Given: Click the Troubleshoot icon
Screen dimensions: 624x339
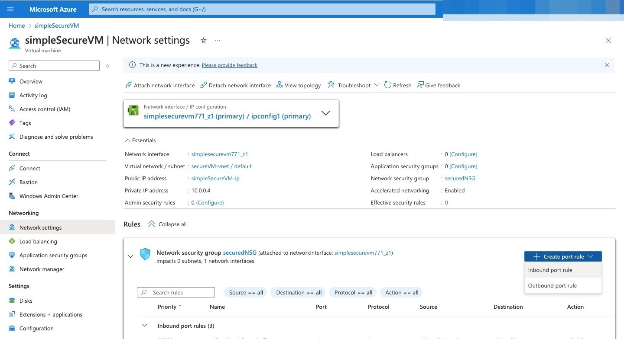Looking at the screenshot, I should [331, 85].
